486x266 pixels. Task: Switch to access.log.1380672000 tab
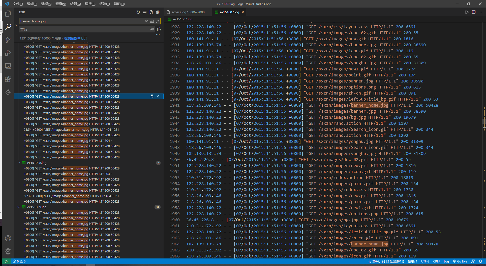[x=188, y=12]
